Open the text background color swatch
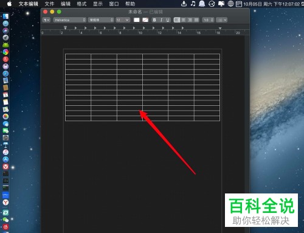 [145, 20]
